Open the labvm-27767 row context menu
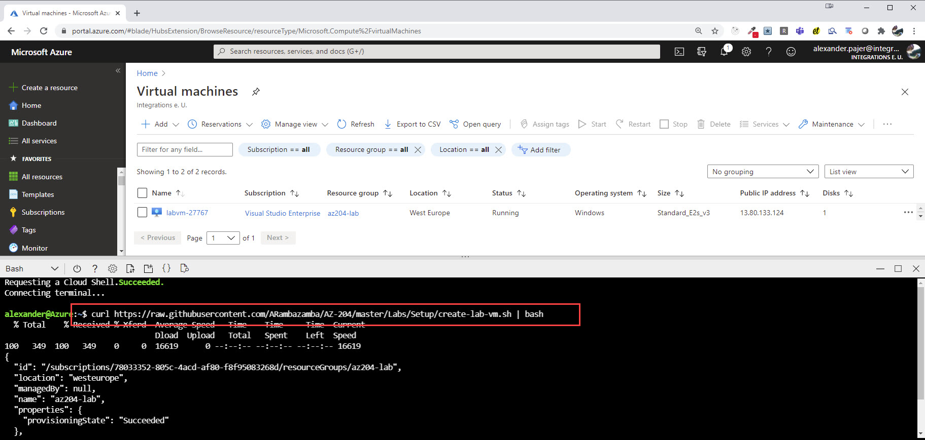This screenshot has height=440, width=925. tap(908, 213)
